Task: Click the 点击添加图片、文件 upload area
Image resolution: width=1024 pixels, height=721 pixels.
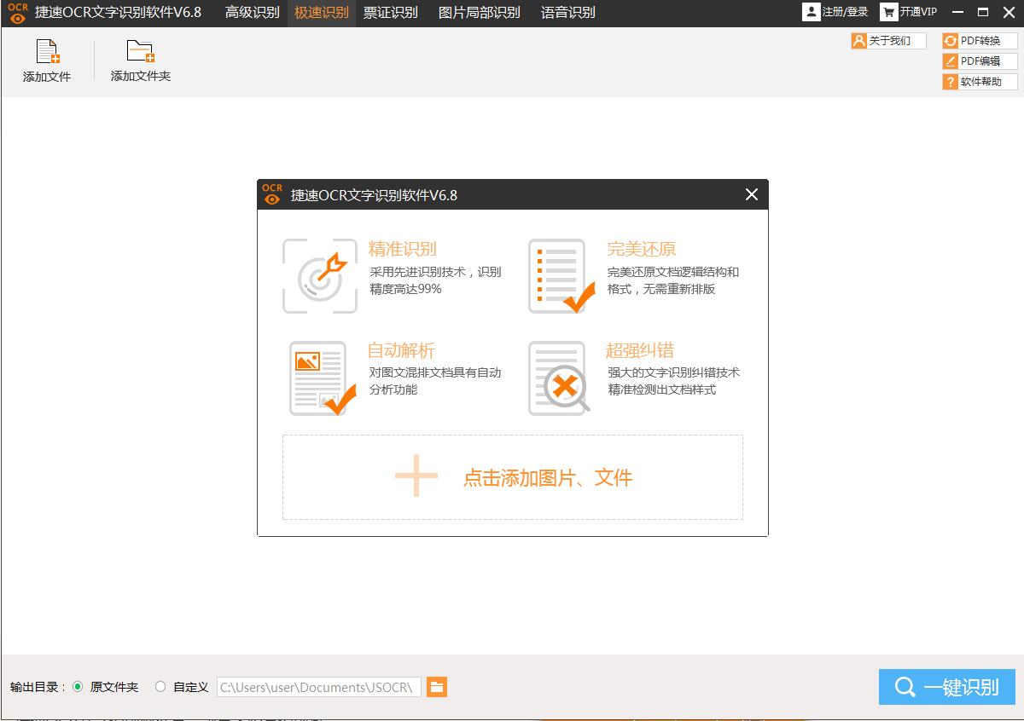Action: pos(512,477)
